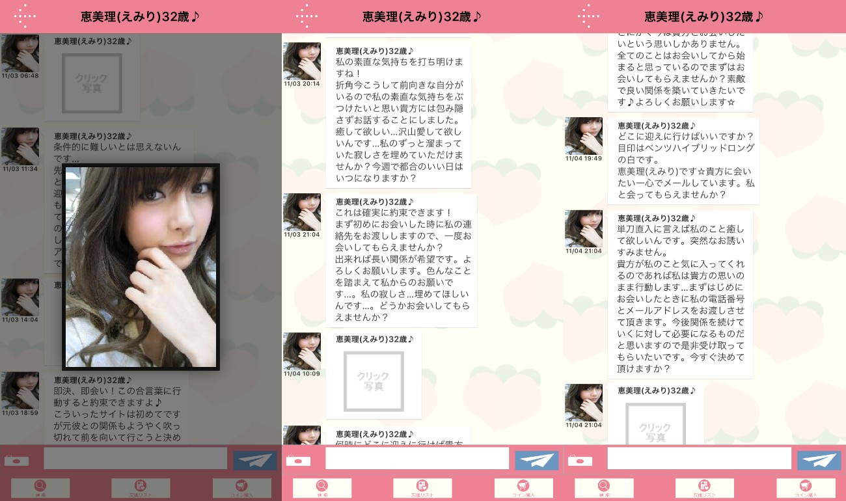Tap the dotted menu icon in middle screen header
Viewport: 846px width, 501px height.
(x=307, y=16)
